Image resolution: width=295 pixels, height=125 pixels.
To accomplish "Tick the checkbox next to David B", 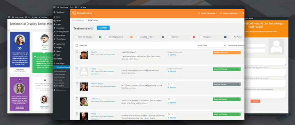I will [77, 51].
